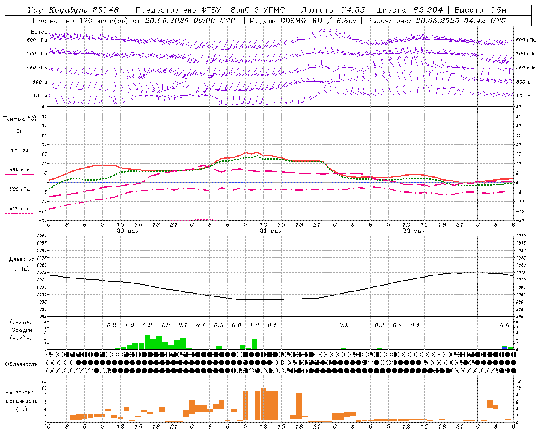Click the 21 мая date label
This screenshot has height=430, width=538.
pos(270,231)
